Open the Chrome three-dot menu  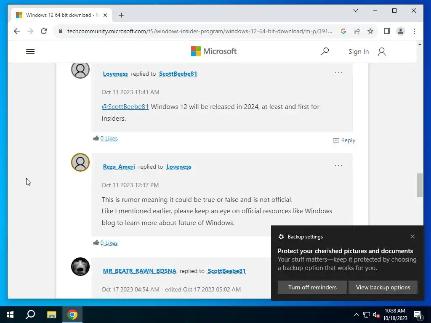tap(414, 31)
